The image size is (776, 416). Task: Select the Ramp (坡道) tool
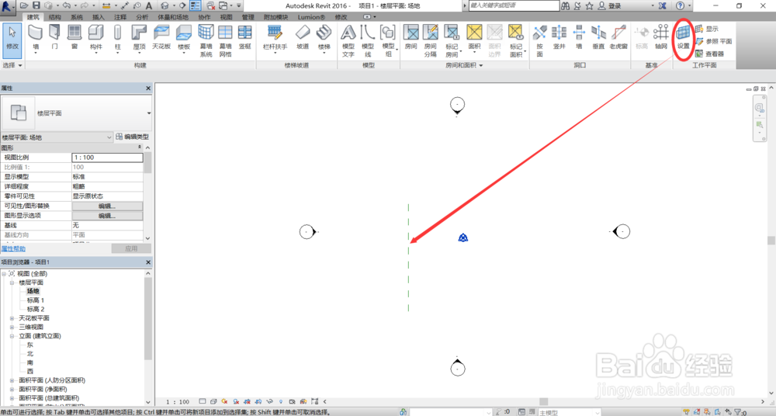click(x=303, y=38)
